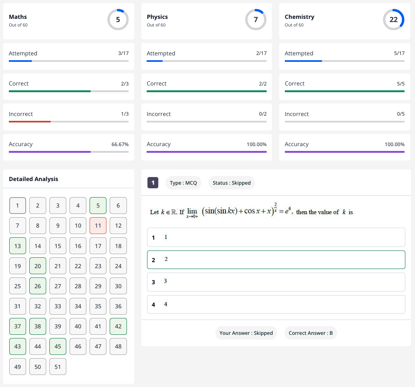
Task: Choose answer option 4
Action: [x=276, y=304]
